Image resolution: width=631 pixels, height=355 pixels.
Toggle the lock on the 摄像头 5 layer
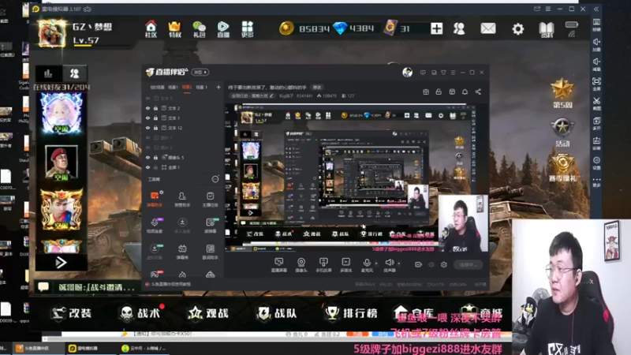tap(155, 157)
